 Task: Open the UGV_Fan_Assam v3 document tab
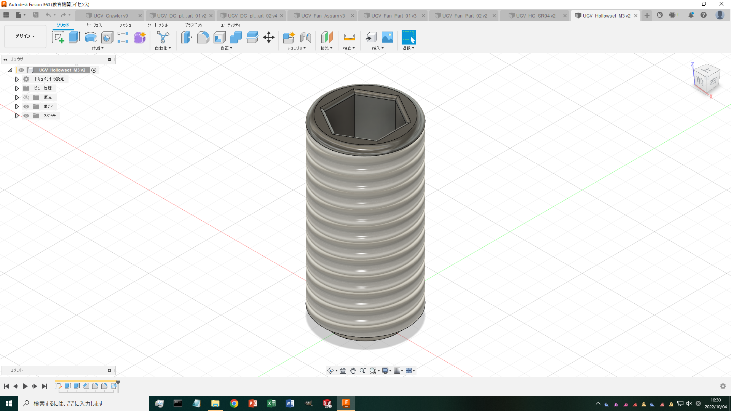point(323,16)
